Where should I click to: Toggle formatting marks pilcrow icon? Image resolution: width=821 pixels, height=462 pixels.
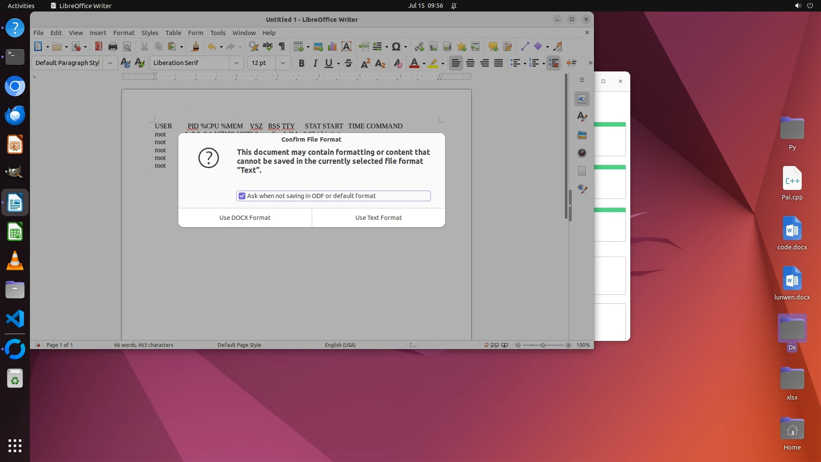tap(282, 47)
